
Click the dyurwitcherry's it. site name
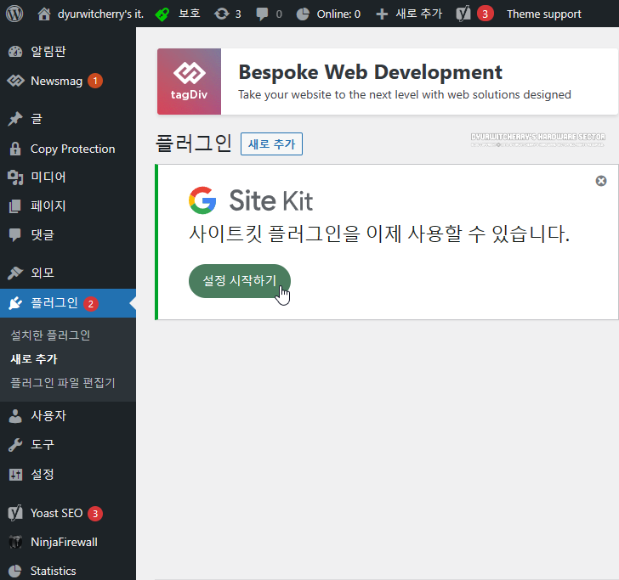pos(100,14)
